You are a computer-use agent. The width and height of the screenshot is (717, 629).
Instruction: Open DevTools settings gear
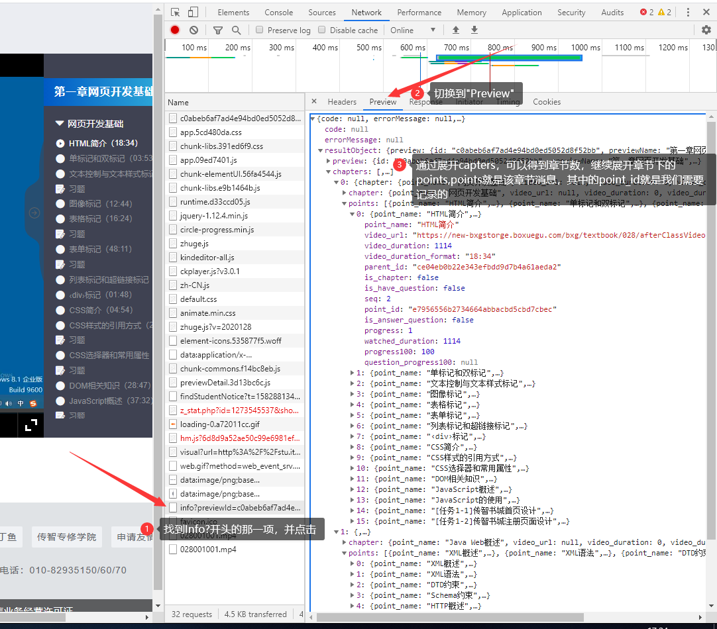tap(706, 30)
